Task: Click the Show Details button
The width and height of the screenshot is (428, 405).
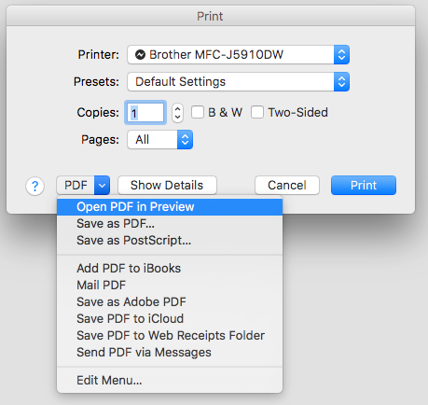Action: tap(167, 186)
